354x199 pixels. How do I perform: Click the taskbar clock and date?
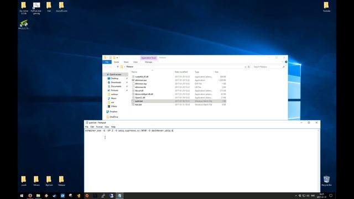(322, 196)
